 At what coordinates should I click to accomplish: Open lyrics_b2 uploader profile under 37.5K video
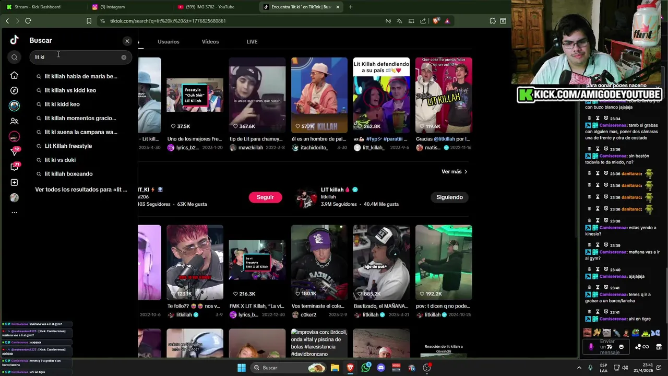pyautogui.click(x=187, y=148)
